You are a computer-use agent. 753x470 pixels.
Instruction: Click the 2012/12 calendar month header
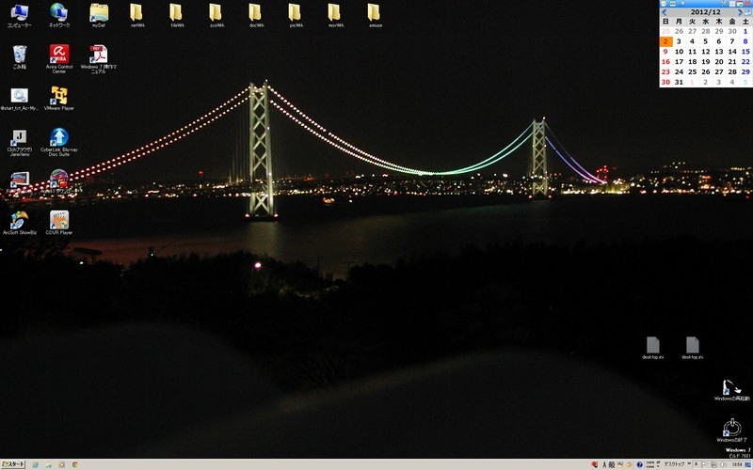pos(704,10)
